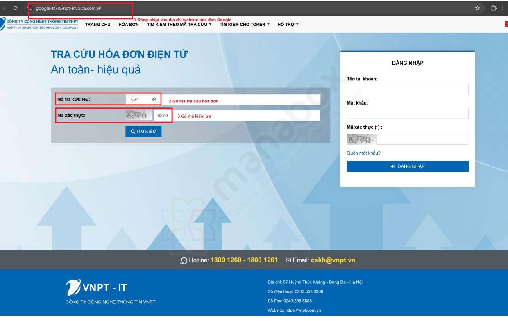The width and height of the screenshot is (508, 321).
Task: Click the address bar URL google-tt78.vnpt-invoice.com.vn
Action: [68, 8]
